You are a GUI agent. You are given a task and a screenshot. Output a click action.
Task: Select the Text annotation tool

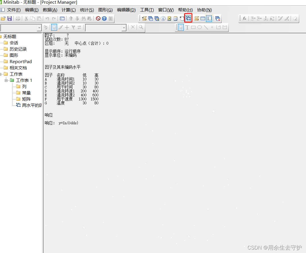tap(187, 27)
